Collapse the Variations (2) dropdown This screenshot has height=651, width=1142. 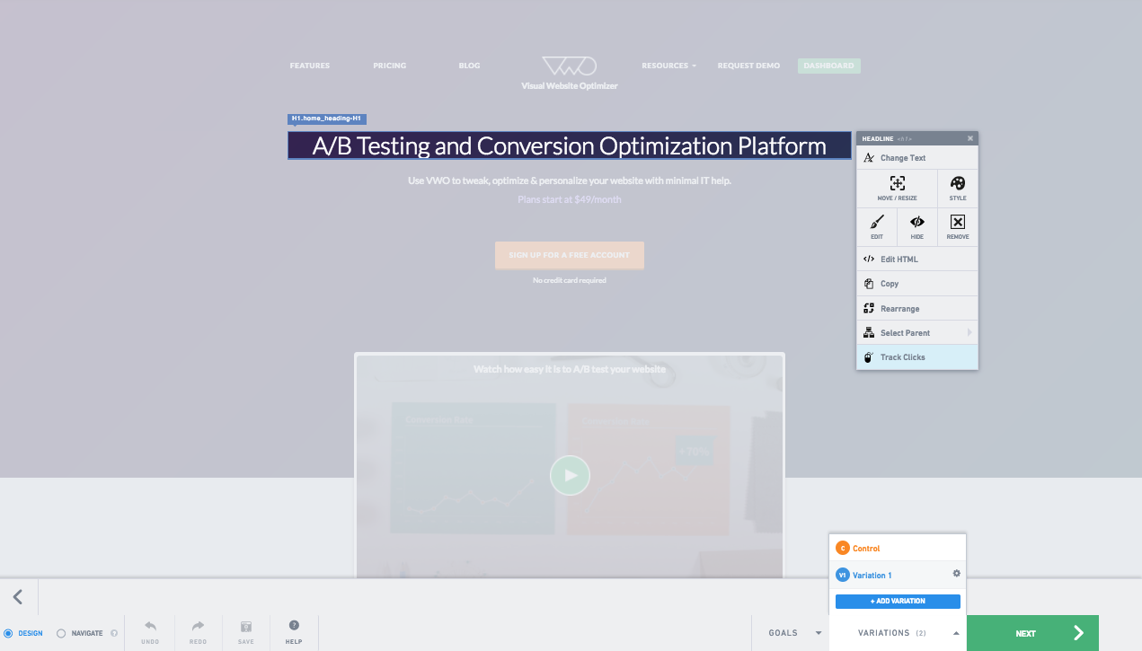898,633
